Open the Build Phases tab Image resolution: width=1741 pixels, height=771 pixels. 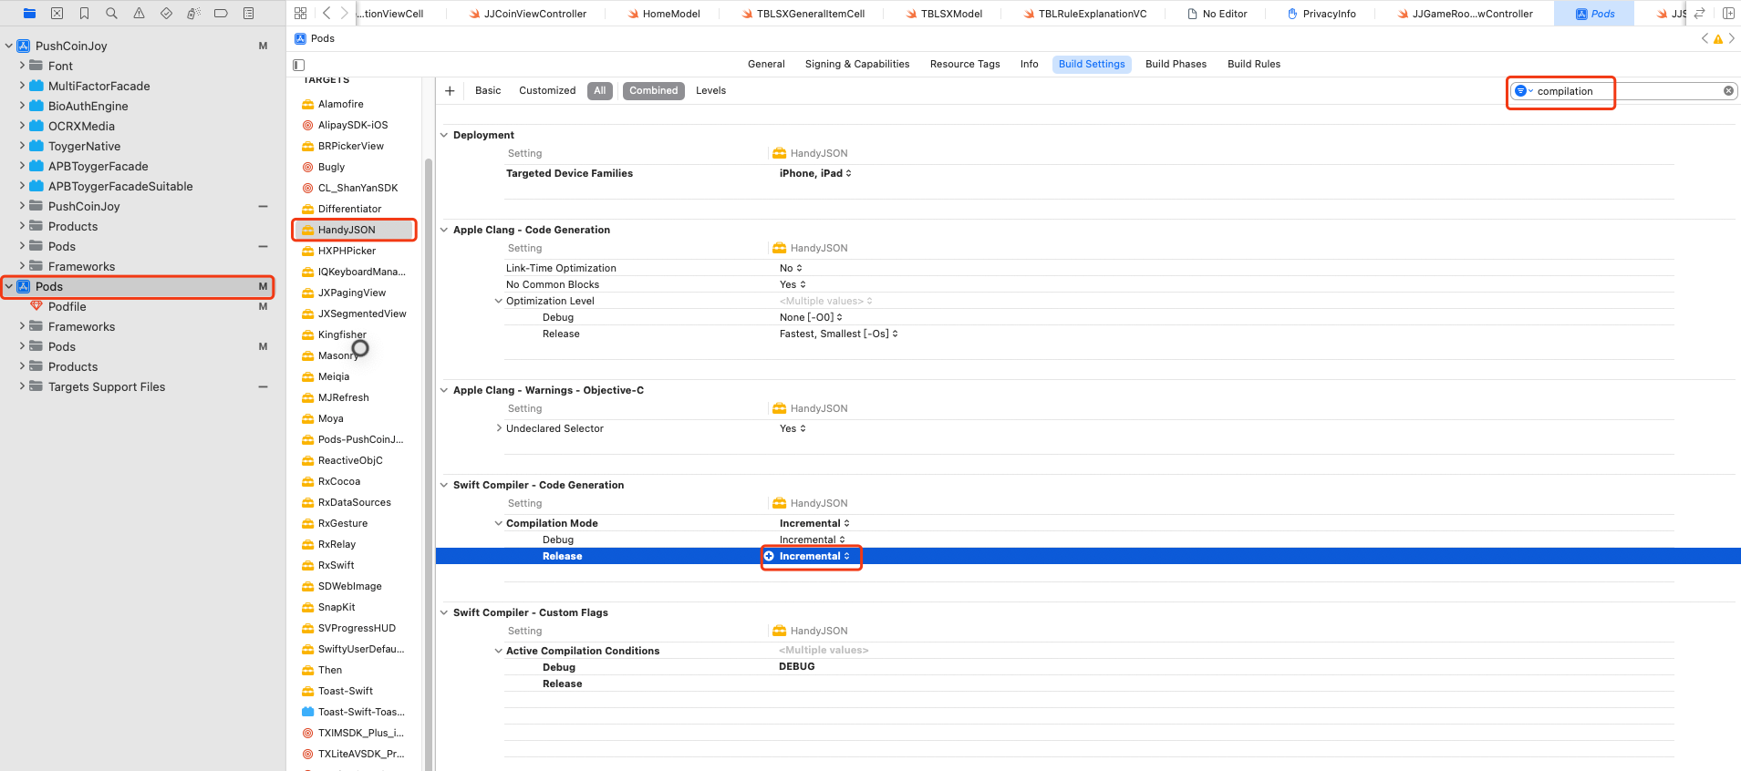[x=1176, y=65]
